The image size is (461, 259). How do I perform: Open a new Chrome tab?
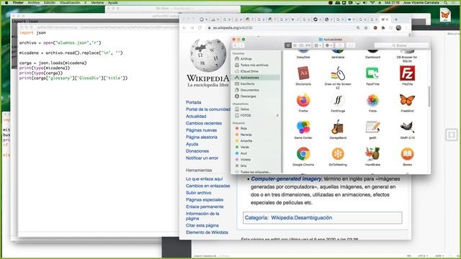(x=396, y=19)
